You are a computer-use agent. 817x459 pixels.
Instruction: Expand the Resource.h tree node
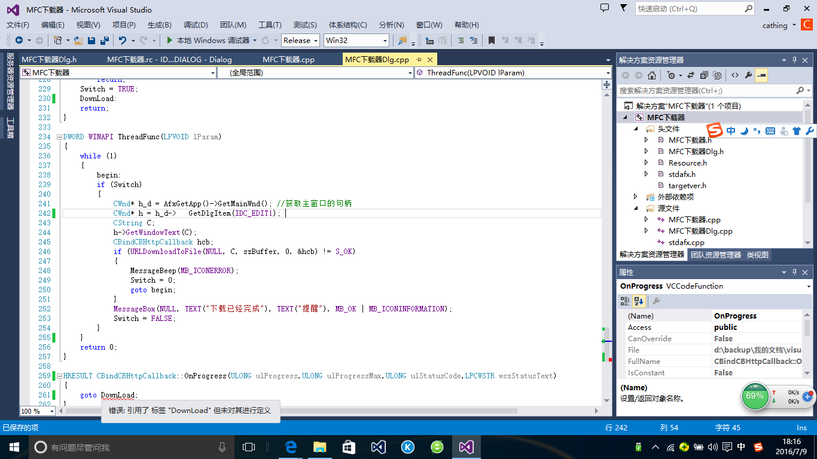[x=646, y=163]
